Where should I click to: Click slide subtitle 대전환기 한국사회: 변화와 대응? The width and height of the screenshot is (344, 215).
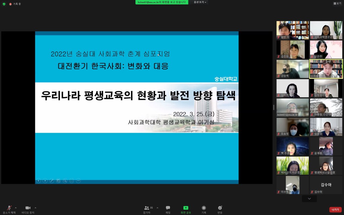[113, 66]
